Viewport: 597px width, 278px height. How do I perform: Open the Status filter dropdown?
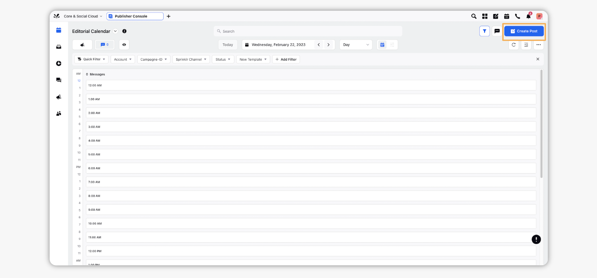[x=223, y=59]
